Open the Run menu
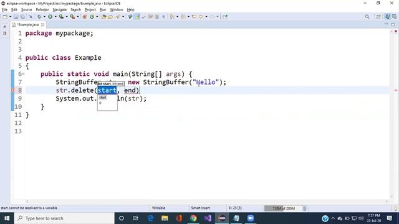The height and width of the screenshot is (224, 399). click(103, 10)
